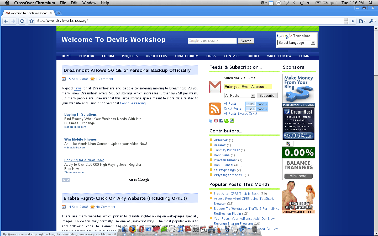Viewport: 378px width, 236px height.
Task: Bookmark this page with the star icon
Action: (x=31, y=21)
